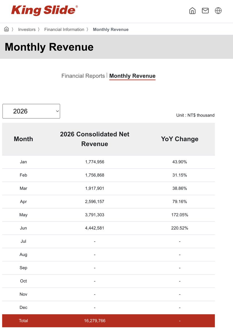Open the 2026 year dropdown
Screen dimensions: 233x334
click(x=31, y=111)
